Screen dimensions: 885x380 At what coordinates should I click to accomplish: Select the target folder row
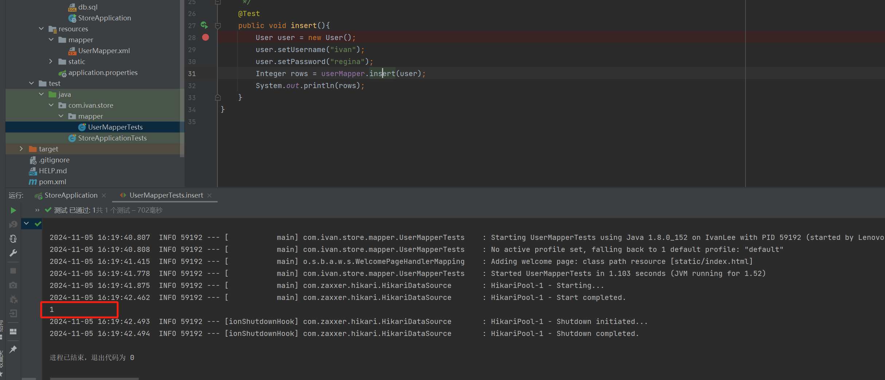click(93, 149)
